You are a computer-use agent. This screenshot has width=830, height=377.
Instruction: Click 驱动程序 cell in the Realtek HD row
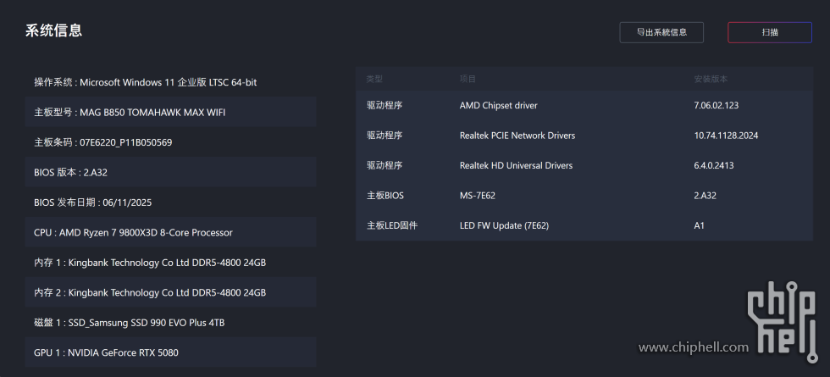(x=385, y=165)
